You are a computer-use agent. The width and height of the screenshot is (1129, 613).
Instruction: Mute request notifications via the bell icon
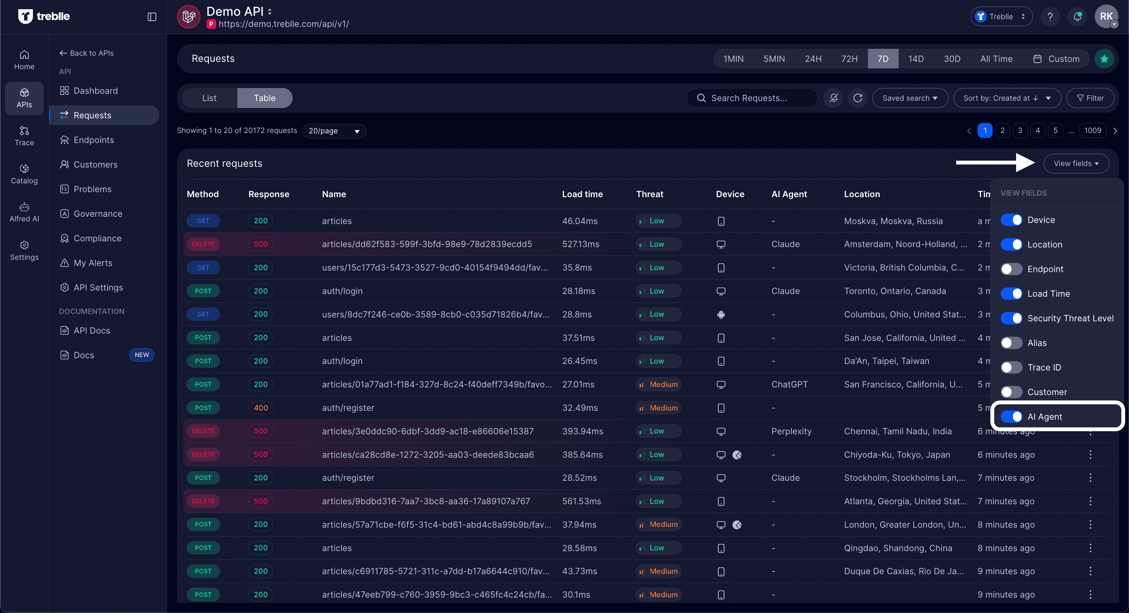coord(833,98)
